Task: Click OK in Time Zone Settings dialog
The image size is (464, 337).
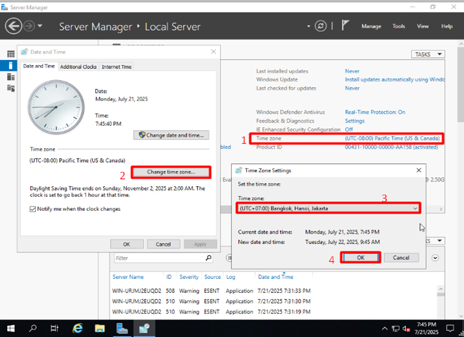Action: [x=360, y=257]
